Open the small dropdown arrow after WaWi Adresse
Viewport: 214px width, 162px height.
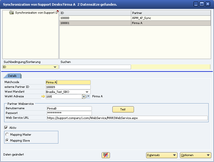coord(88,96)
